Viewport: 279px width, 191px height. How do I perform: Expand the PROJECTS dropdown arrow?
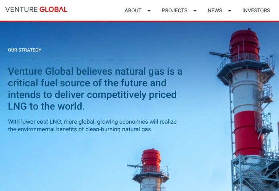pyautogui.click(x=195, y=11)
